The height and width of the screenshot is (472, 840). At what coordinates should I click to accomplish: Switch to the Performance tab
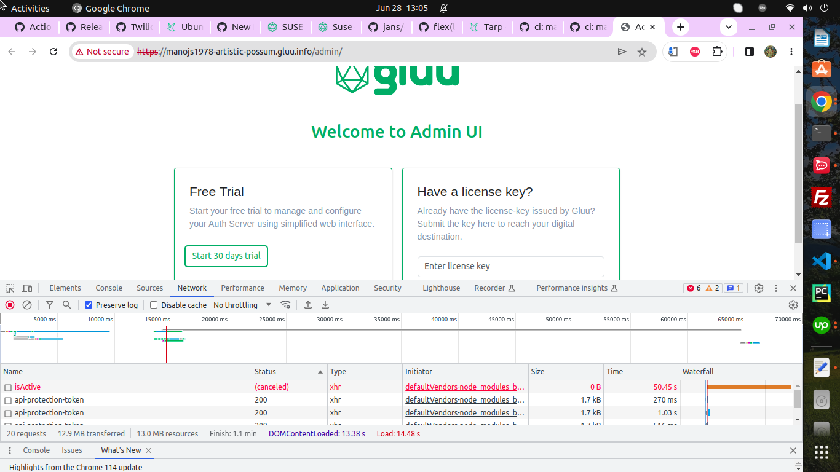point(242,288)
